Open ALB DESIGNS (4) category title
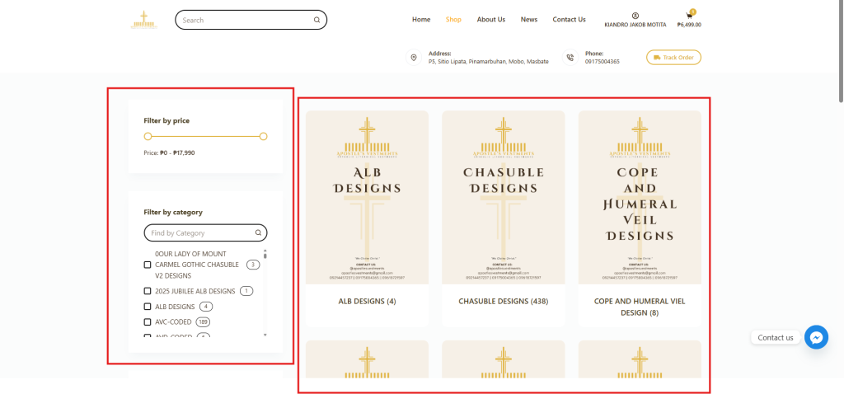 pos(367,302)
